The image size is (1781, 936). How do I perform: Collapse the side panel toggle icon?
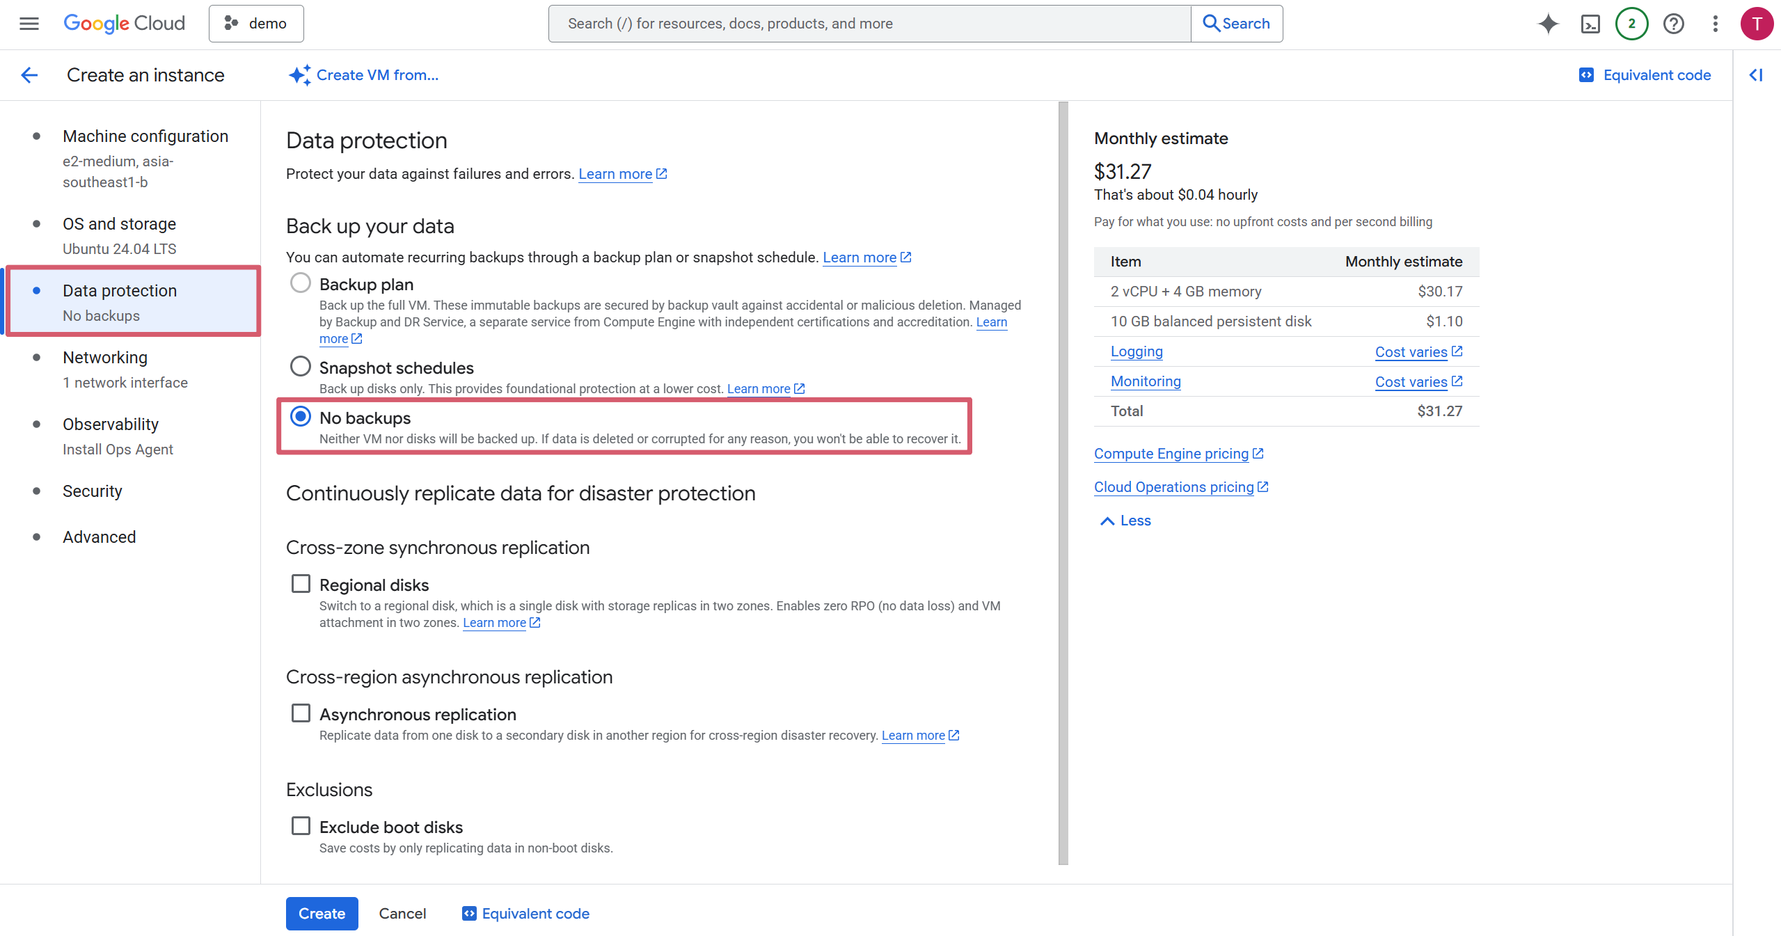coord(1756,75)
